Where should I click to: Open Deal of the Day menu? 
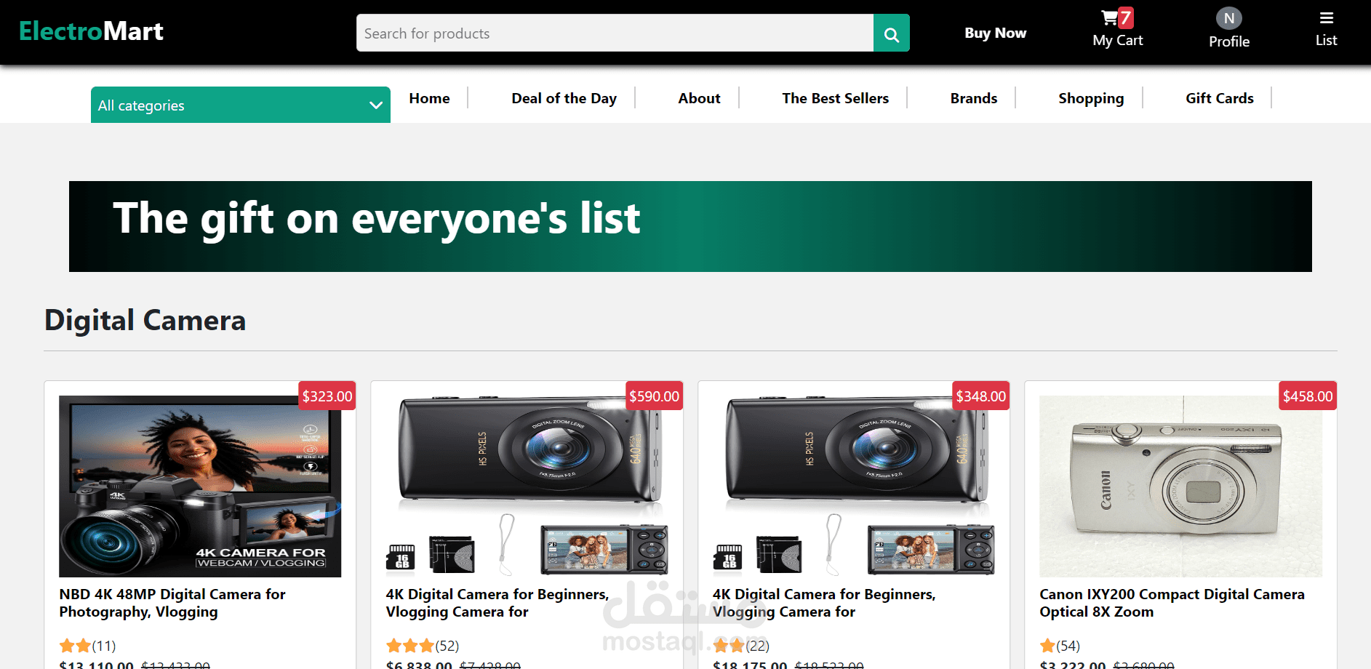[564, 98]
